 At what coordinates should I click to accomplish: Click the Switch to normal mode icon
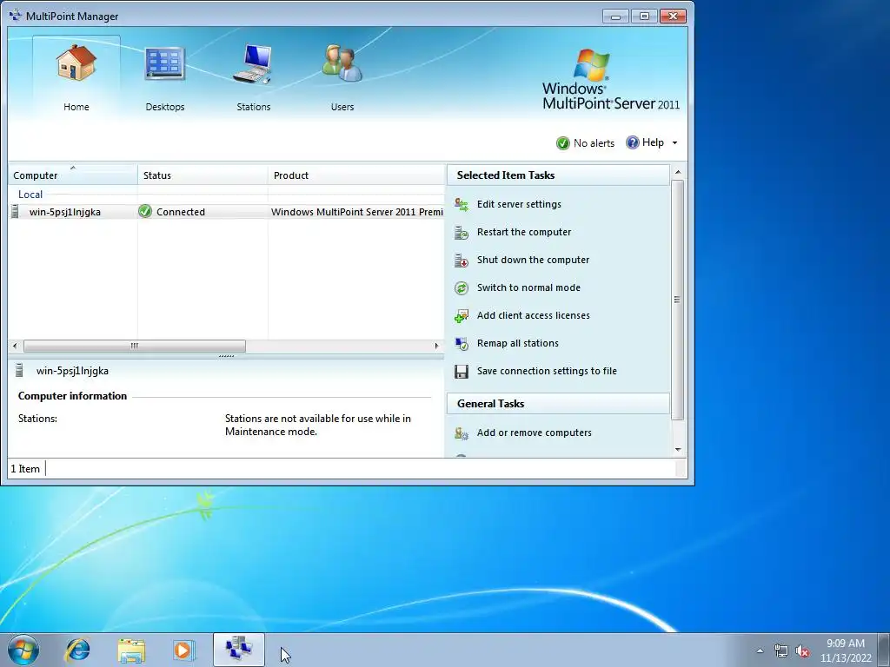coord(462,287)
